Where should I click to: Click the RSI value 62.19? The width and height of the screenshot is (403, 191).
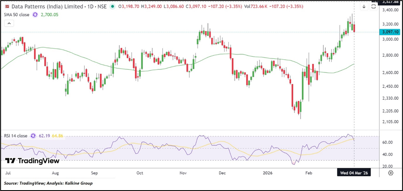coord(43,136)
